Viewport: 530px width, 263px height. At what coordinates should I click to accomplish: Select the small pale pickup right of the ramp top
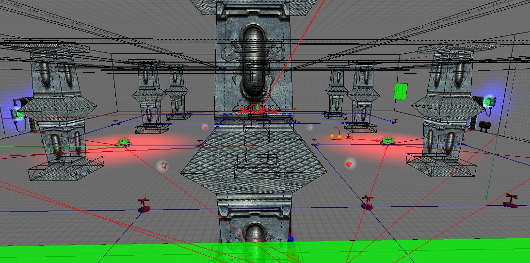coord(309,127)
